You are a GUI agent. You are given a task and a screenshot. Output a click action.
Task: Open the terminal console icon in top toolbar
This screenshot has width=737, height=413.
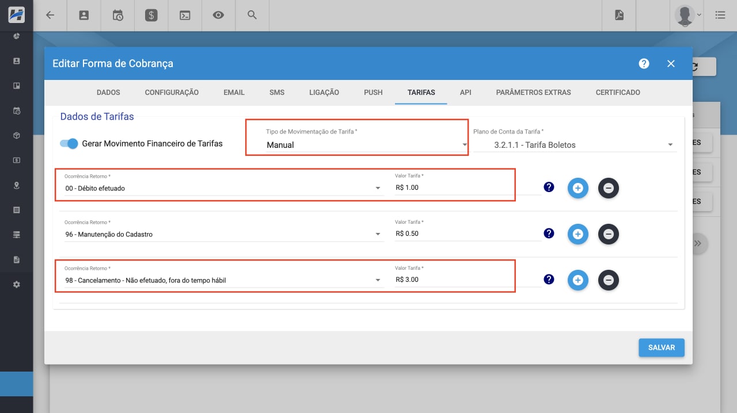coord(185,16)
